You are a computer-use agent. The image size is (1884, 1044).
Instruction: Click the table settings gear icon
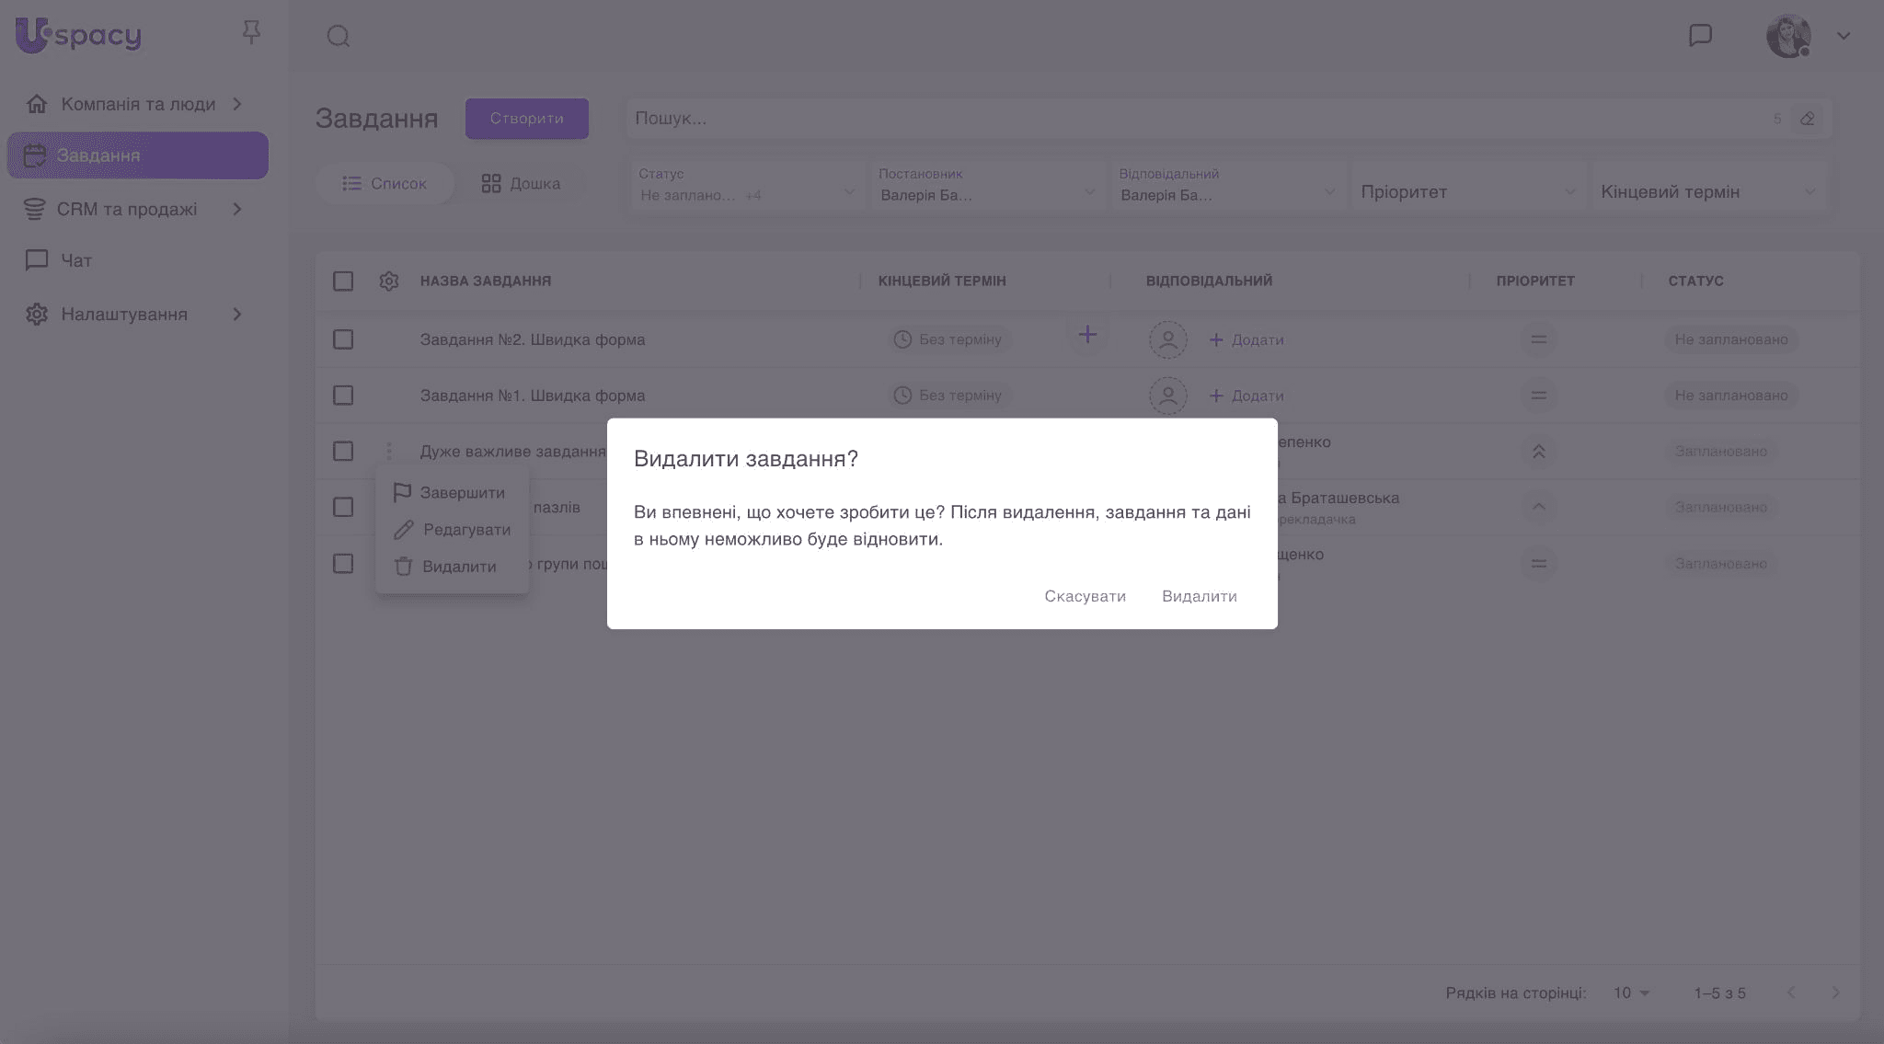coord(389,281)
